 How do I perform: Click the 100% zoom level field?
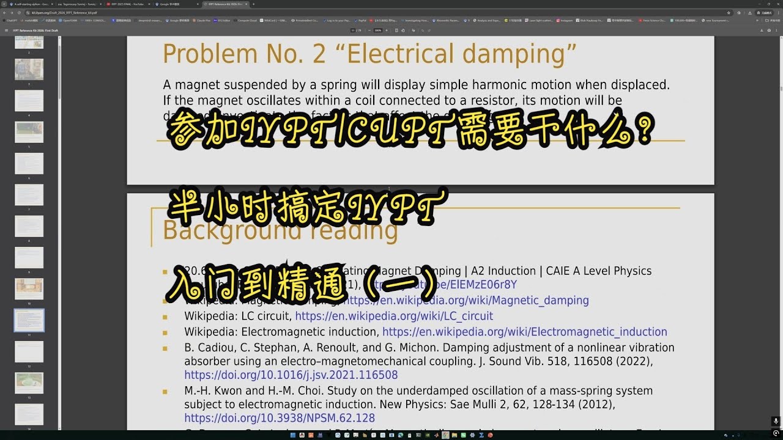pos(378,29)
